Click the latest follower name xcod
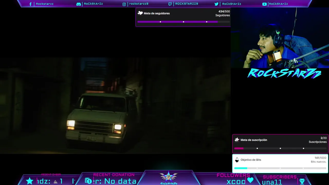Image resolution: width=329 pixels, height=185 pixels. pyautogui.click(x=236, y=182)
